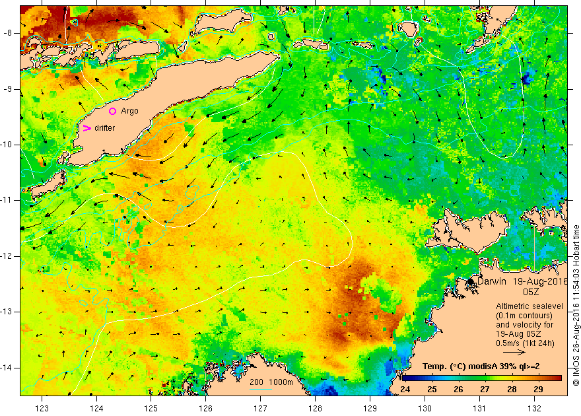Click colorbar label 27

[485, 390]
